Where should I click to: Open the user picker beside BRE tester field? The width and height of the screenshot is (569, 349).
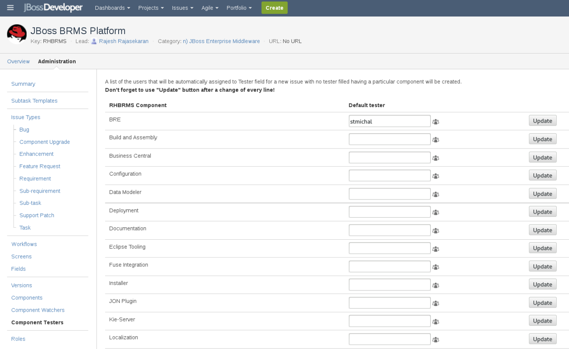click(x=435, y=121)
